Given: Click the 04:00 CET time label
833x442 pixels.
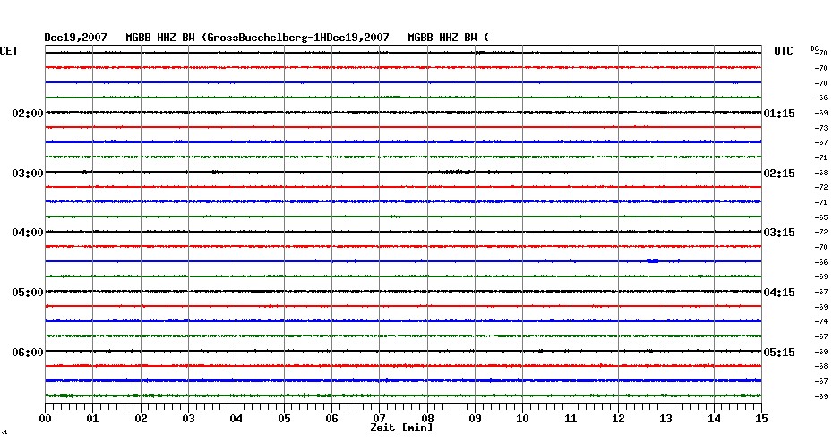Looking at the screenshot, I should (28, 233).
